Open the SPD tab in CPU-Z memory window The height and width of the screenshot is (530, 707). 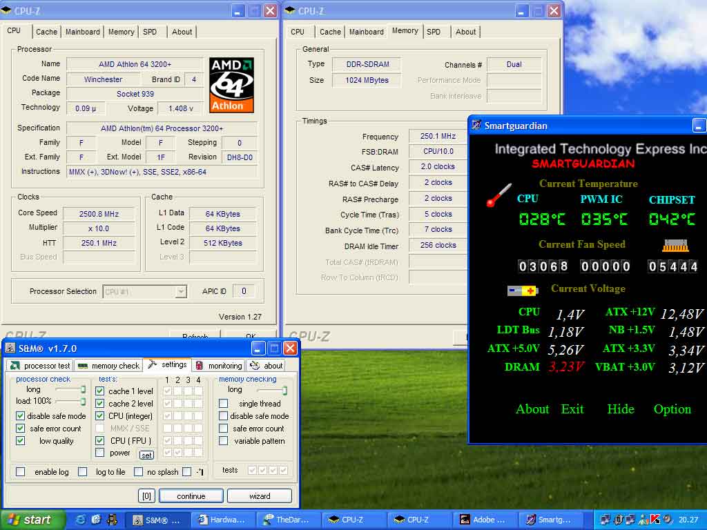(x=434, y=32)
